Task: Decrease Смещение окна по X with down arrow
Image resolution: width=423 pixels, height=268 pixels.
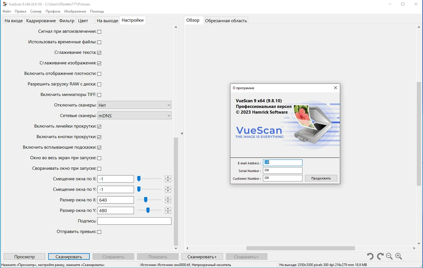Action: click(168, 181)
